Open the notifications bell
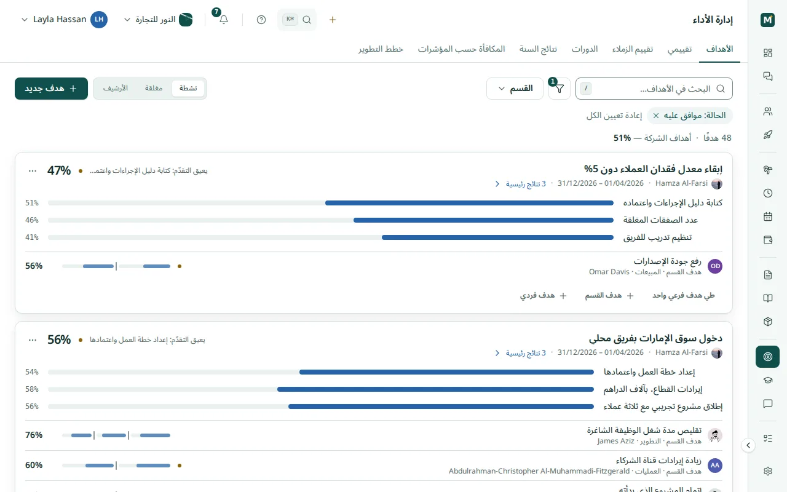Viewport: 787px width, 492px height. point(224,20)
